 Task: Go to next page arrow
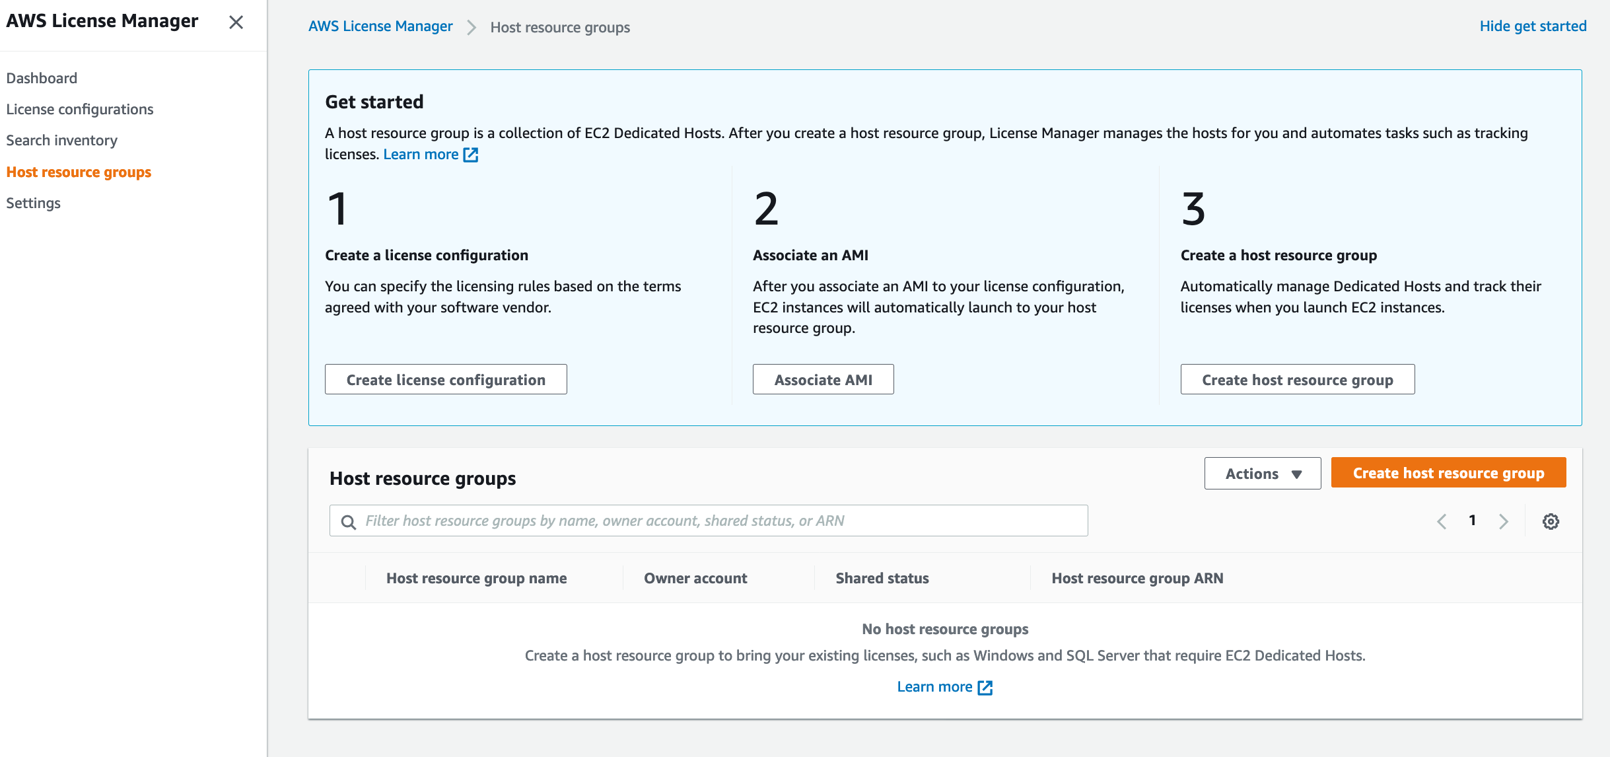(1504, 521)
